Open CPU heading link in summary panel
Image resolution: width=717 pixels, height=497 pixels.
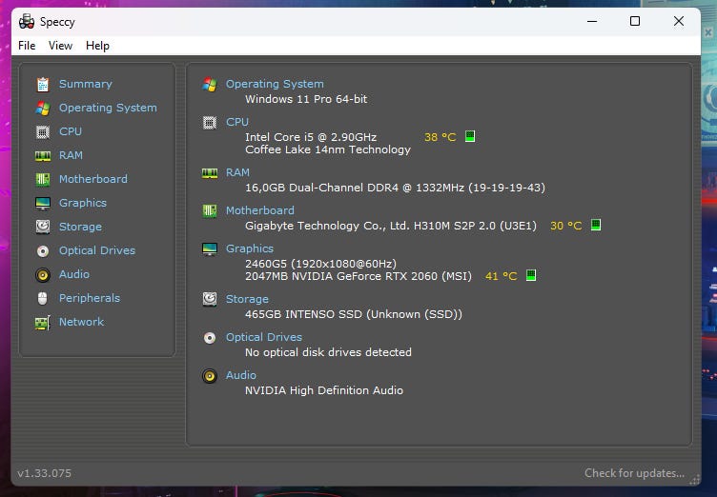pyautogui.click(x=237, y=122)
